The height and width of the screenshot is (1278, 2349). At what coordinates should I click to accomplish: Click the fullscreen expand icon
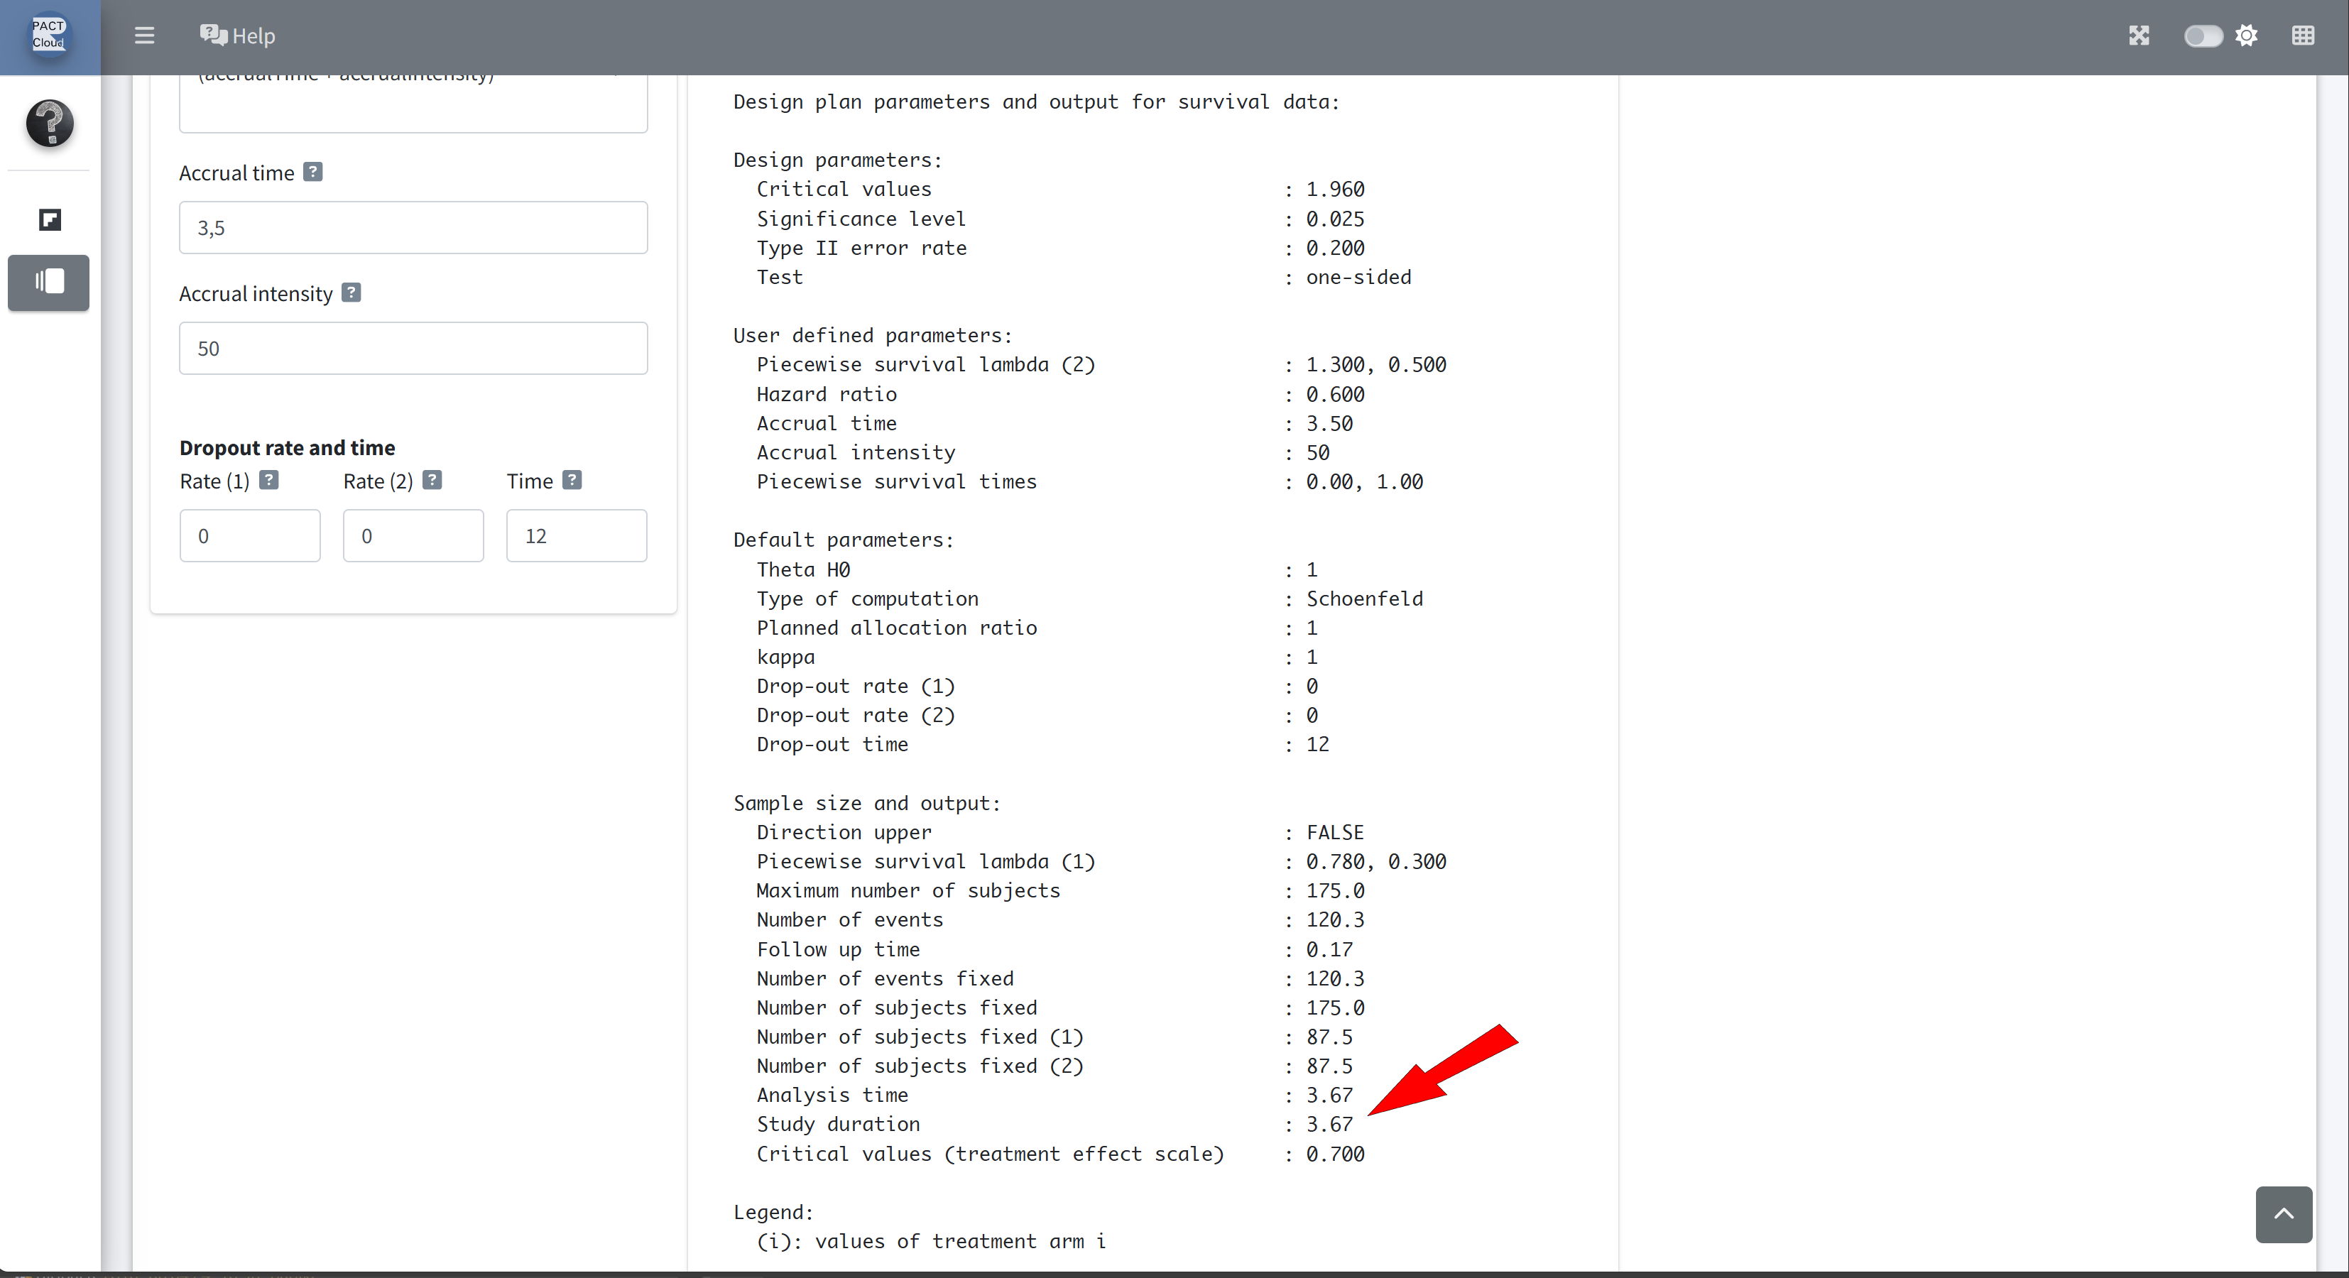[2138, 35]
